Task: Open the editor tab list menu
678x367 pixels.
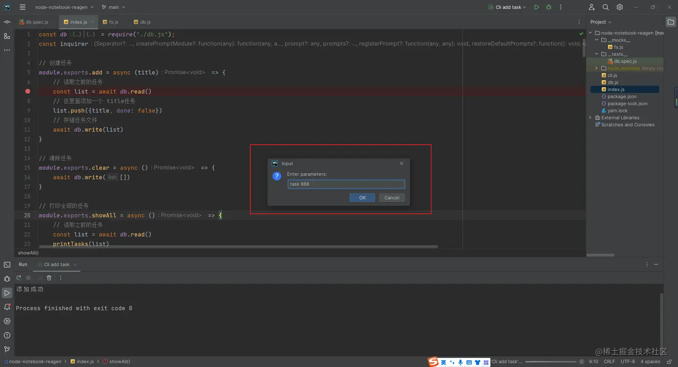Action: (x=579, y=22)
